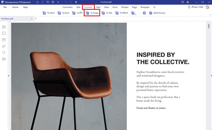
Task: Convert PDF with To Word
Action: coord(48,13)
